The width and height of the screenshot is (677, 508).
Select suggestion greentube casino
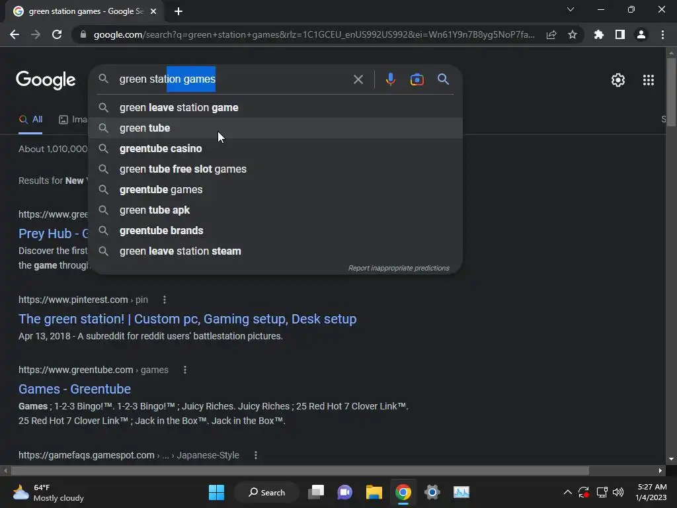point(276,149)
